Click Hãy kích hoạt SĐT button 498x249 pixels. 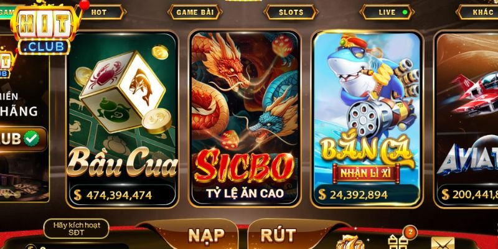[77, 228]
